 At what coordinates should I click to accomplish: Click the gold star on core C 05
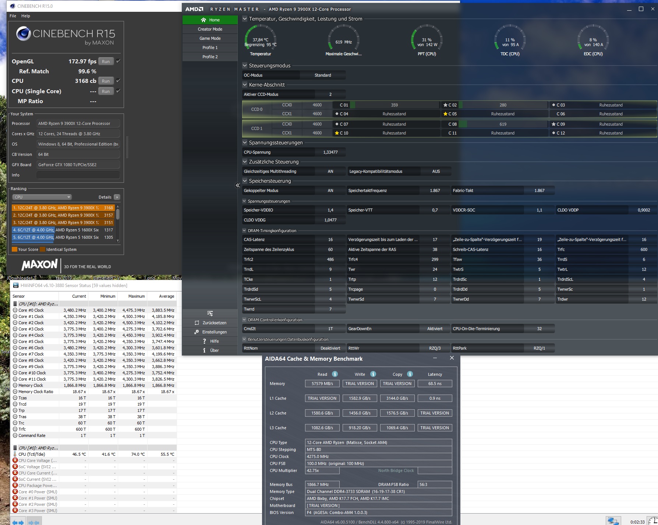coord(445,114)
